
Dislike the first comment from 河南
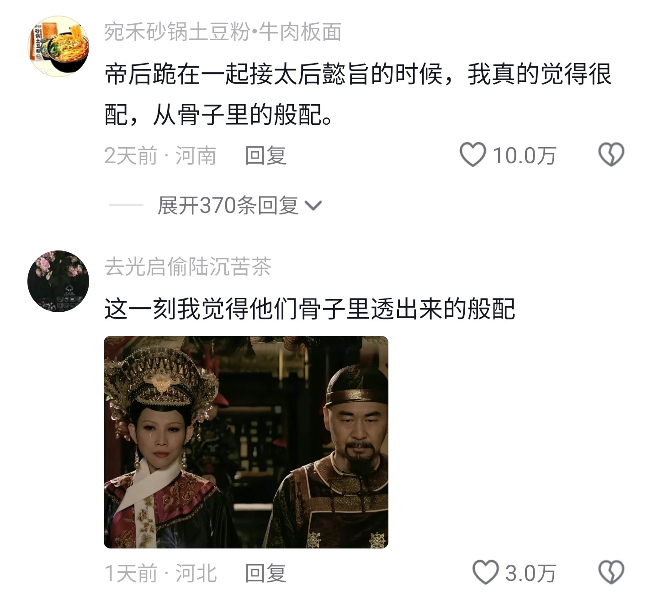click(x=611, y=154)
